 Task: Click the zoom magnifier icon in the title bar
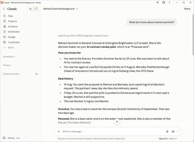(158, 2)
